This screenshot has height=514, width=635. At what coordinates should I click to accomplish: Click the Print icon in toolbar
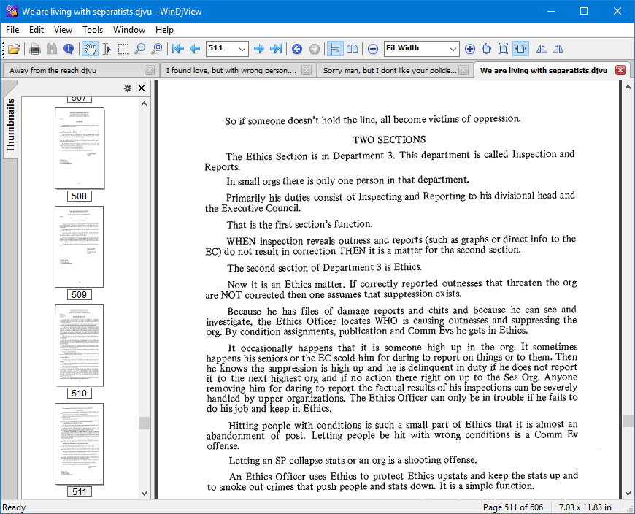pyautogui.click(x=35, y=49)
